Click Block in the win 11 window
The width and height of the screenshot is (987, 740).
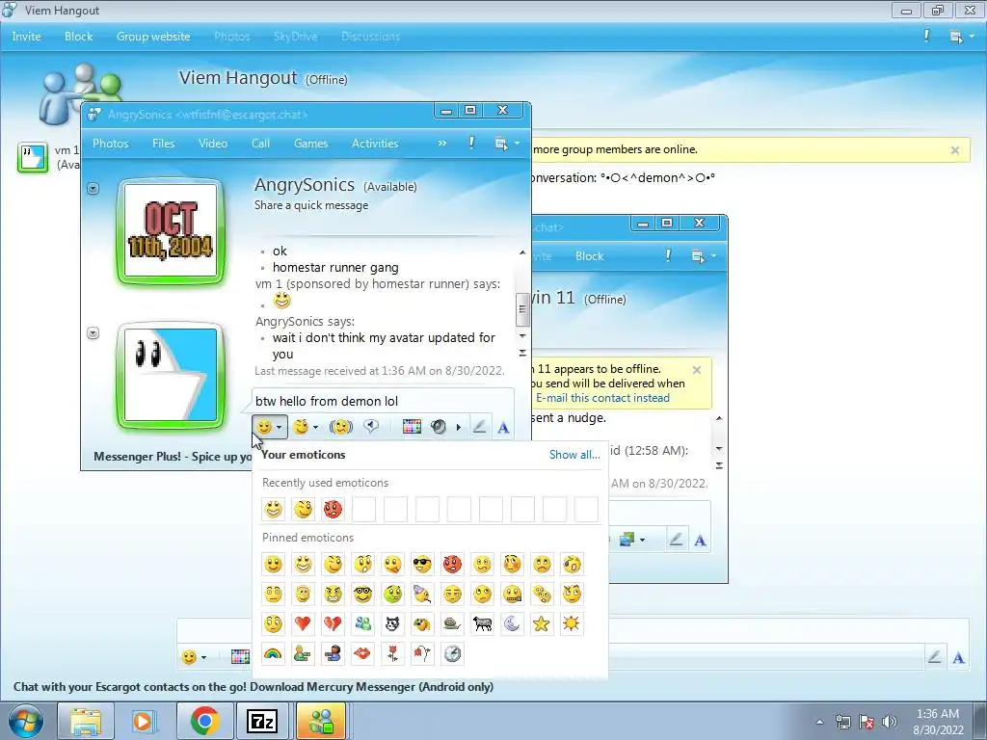coord(589,256)
